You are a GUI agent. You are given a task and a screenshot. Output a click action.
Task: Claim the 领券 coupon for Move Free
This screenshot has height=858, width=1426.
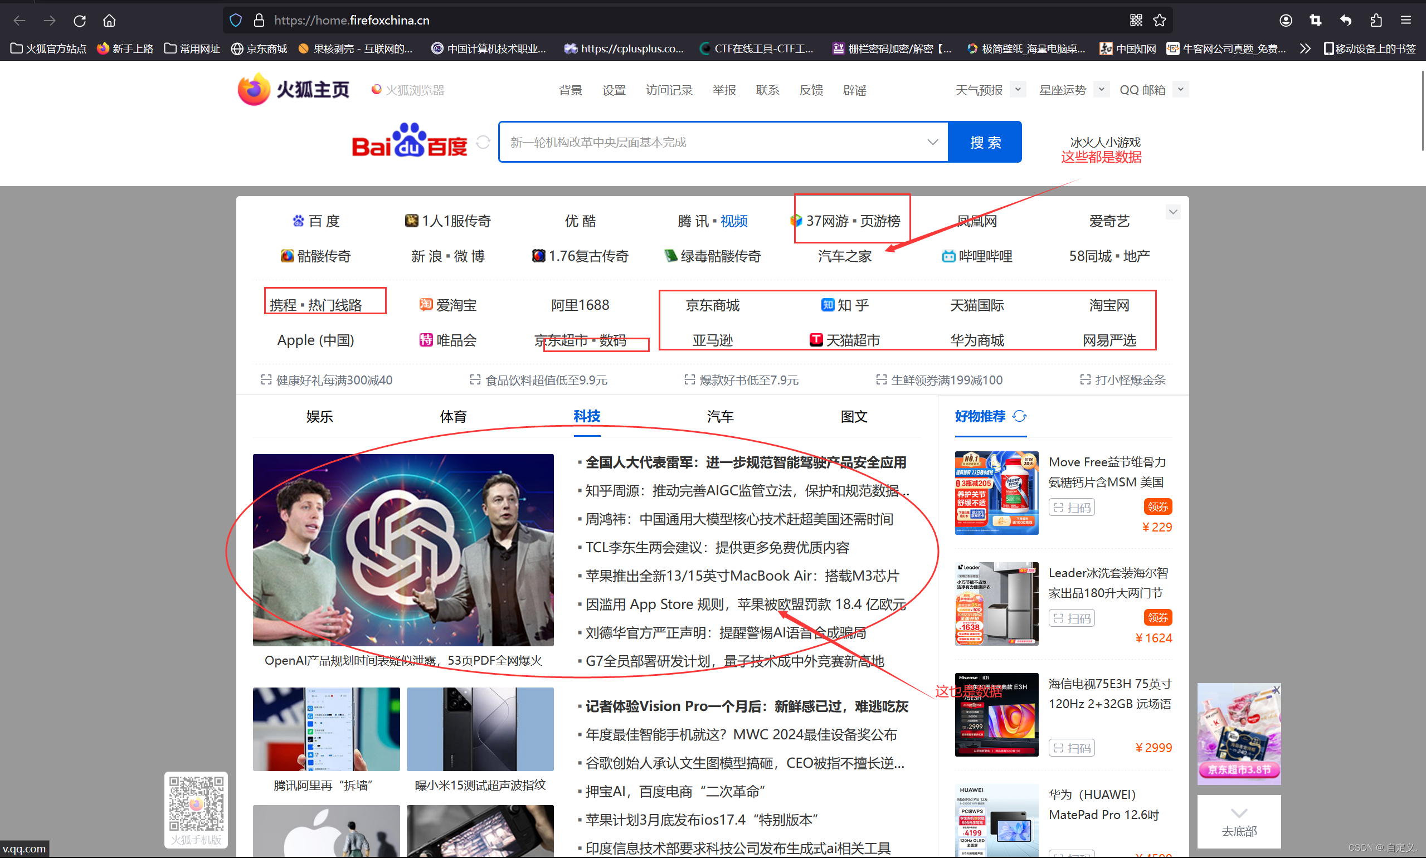point(1158,507)
